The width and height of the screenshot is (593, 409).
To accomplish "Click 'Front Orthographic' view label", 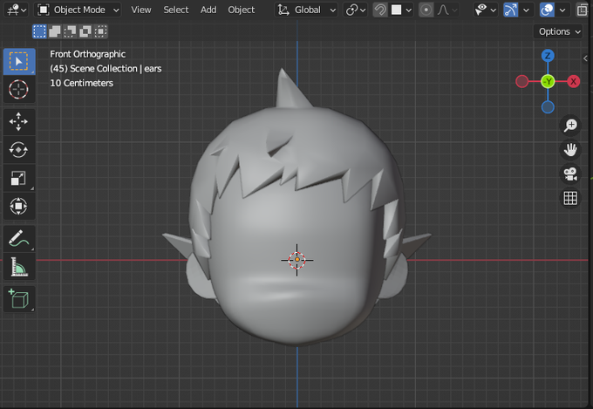I will coord(88,54).
